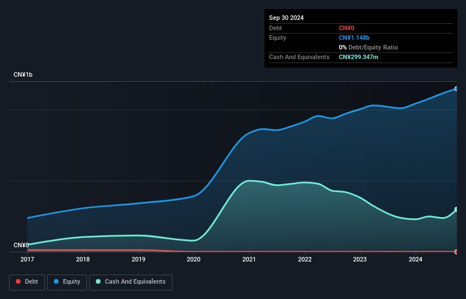Click the 2023 x-axis label
Image resolution: width=466 pixels, height=299 pixels.
tap(360, 259)
